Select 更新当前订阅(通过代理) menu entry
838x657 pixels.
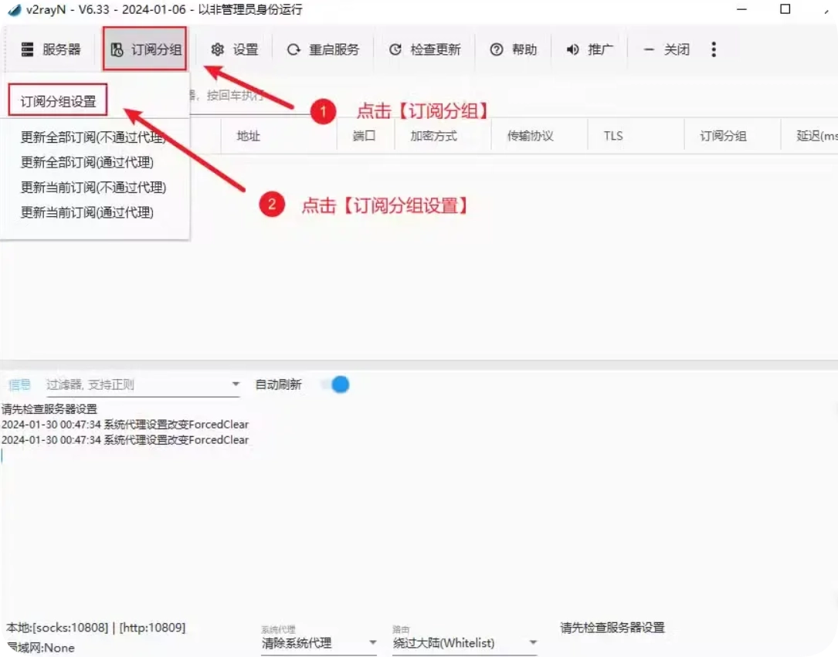pyautogui.click(x=87, y=212)
